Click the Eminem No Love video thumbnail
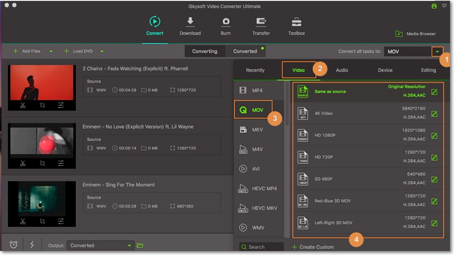Viewport: 454px width, 255px height. [x=42, y=141]
